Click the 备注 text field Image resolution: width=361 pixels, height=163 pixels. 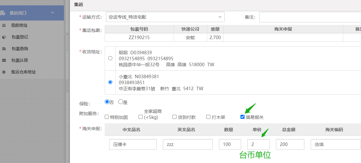pyautogui.click(x=310, y=17)
